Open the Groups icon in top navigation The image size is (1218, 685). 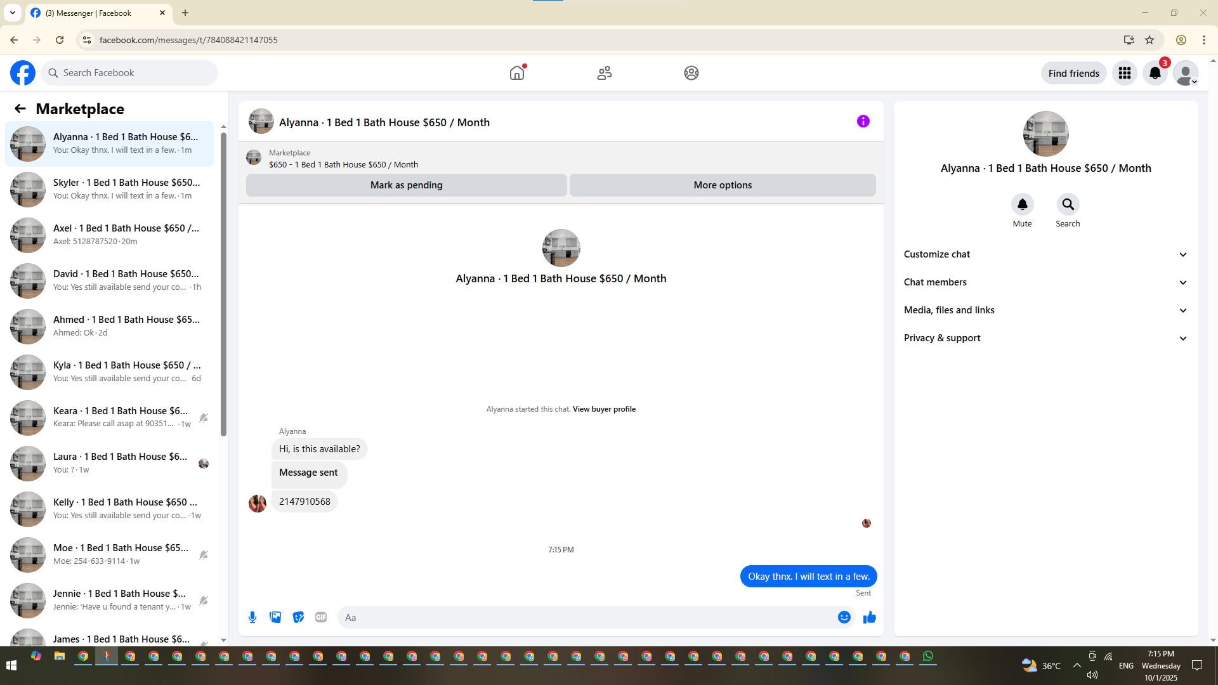click(691, 73)
